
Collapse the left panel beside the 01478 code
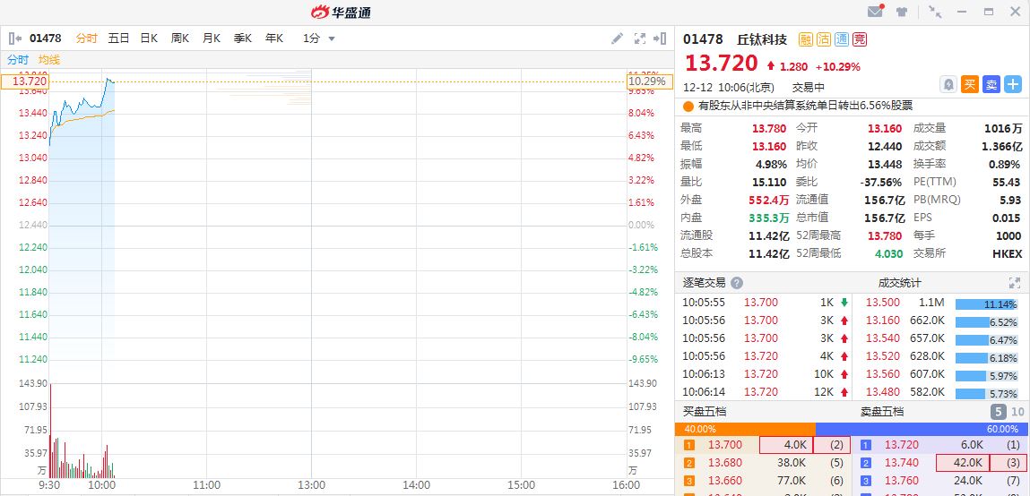tap(15, 38)
